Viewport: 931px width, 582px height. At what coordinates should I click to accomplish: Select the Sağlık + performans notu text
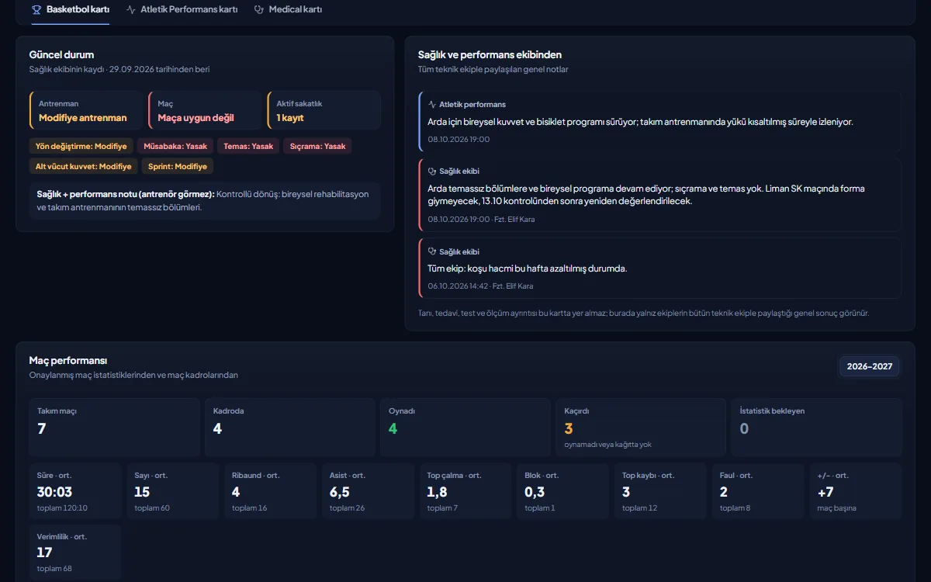tap(205, 200)
